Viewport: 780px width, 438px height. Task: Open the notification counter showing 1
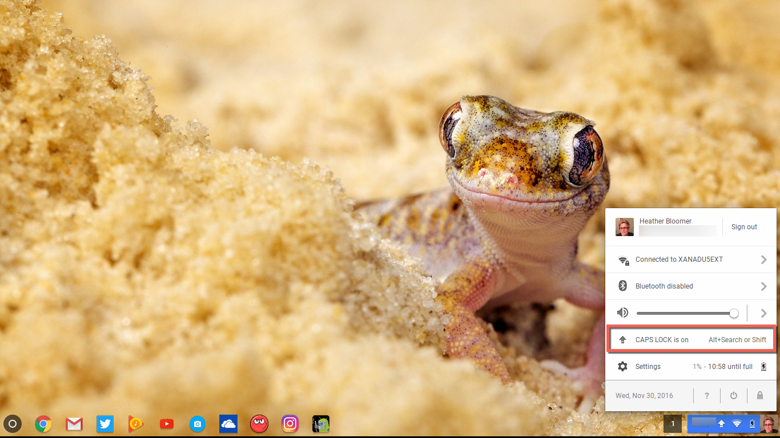673,424
